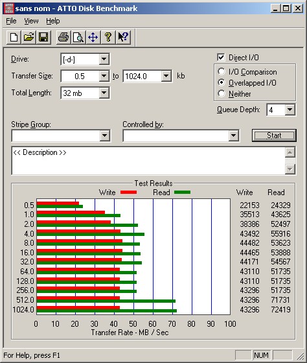Open Print Preview magnifier icon
Viewport: 307px width, 363px height.
(78, 37)
